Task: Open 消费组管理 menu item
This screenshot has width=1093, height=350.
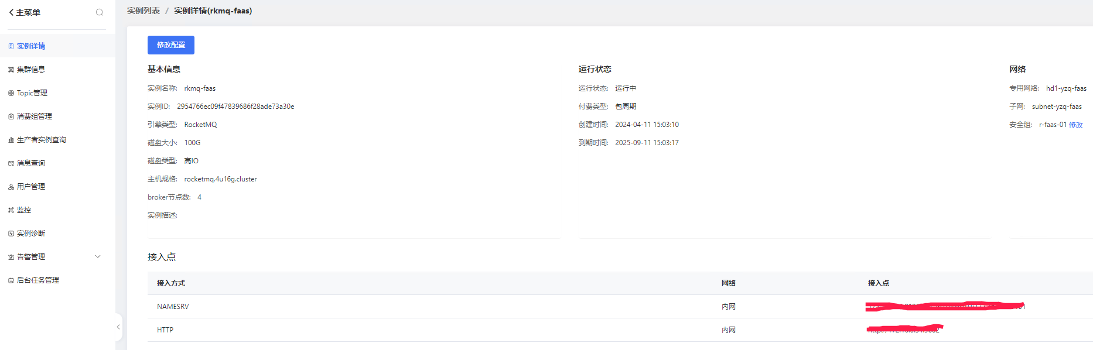Action: point(57,116)
